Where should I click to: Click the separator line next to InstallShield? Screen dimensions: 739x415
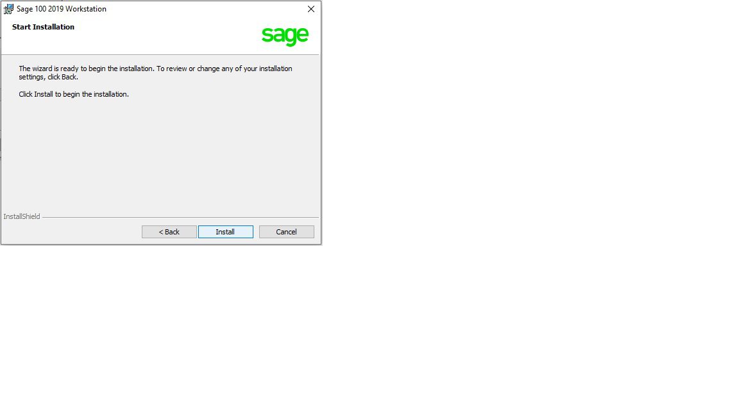click(x=180, y=217)
